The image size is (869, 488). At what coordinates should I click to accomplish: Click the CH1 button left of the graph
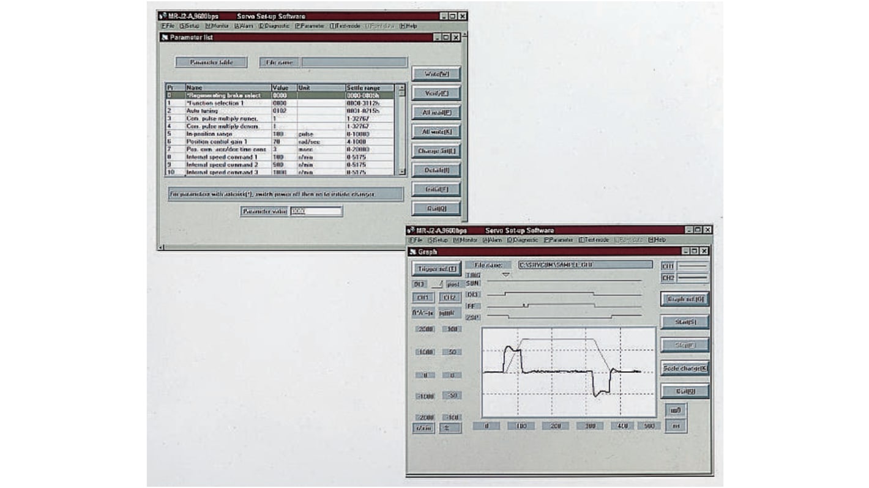[423, 298]
